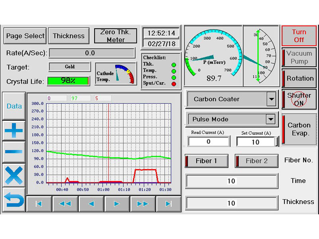Skip to the end of the chart
The width and height of the screenshot is (319, 239).
click(168, 204)
